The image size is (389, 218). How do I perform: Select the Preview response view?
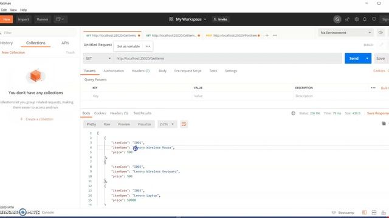pos(124,124)
